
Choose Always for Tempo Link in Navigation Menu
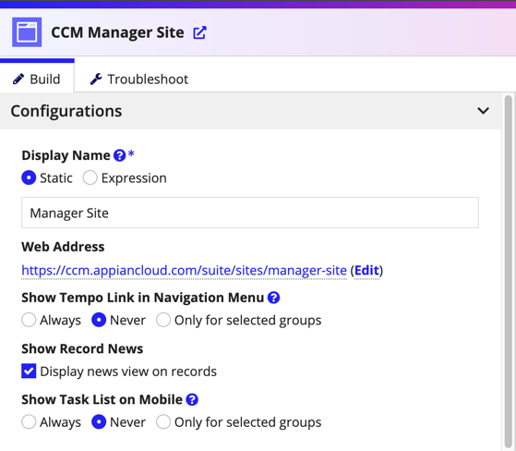(29, 320)
